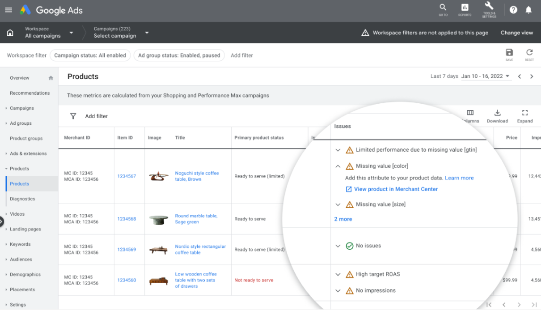Collapse the Missing value [color] issue

click(338, 166)
